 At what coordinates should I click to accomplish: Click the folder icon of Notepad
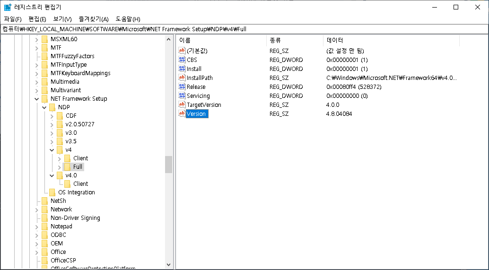tap(45, 226)
